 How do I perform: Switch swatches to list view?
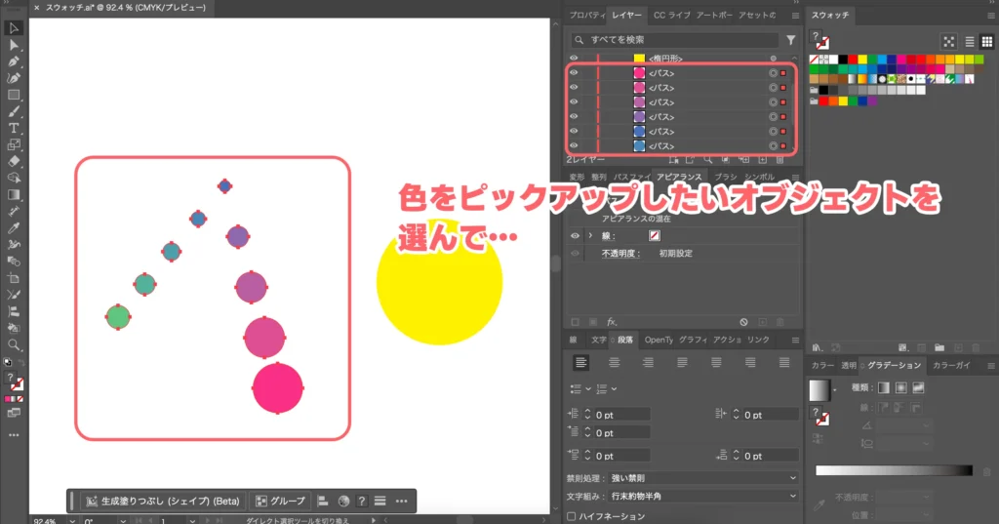pyautogui.click(x=970, y=41)
